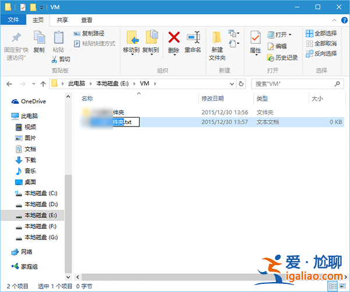Click 新建文件夹 (New folder) icon

point(217,37)
